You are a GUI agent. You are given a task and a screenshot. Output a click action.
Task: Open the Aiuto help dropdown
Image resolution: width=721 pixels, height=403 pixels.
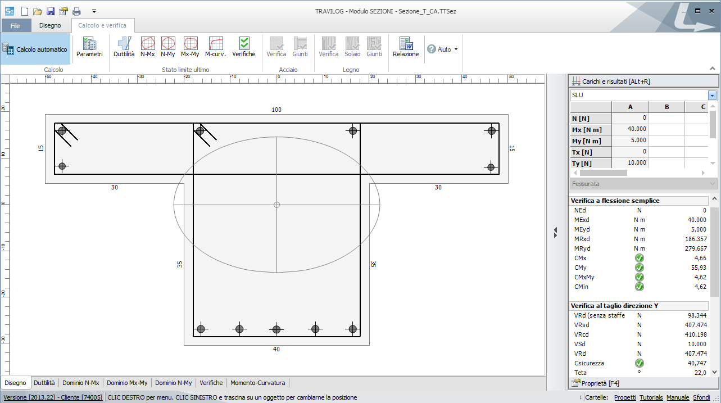[x=443, y=49]
